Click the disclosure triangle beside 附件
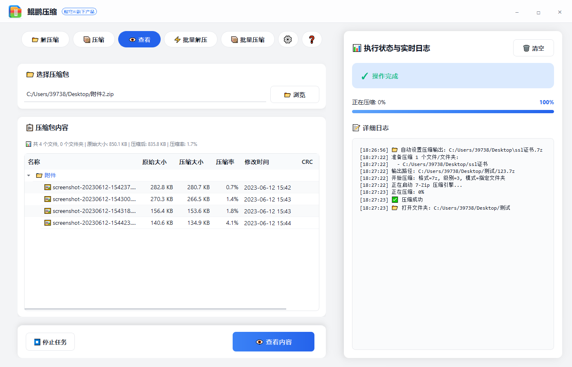 click(x=28, y=175)
